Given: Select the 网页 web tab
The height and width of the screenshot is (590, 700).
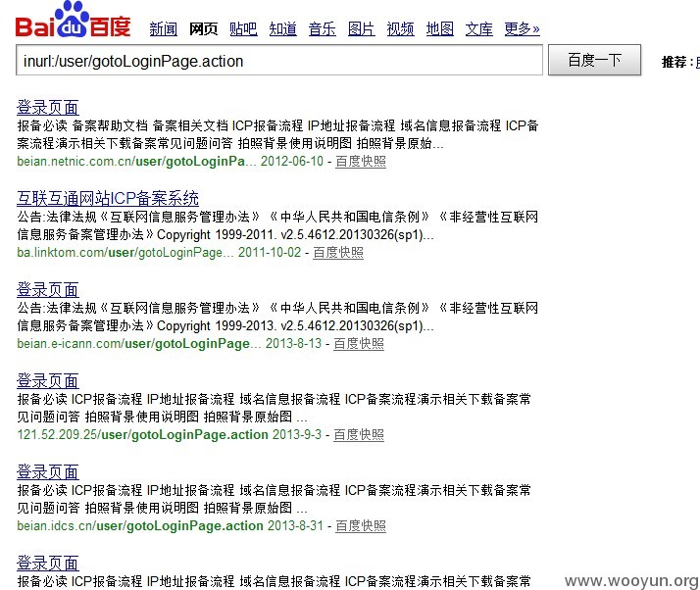Looking at the screenshot, I should click(203, 29).
